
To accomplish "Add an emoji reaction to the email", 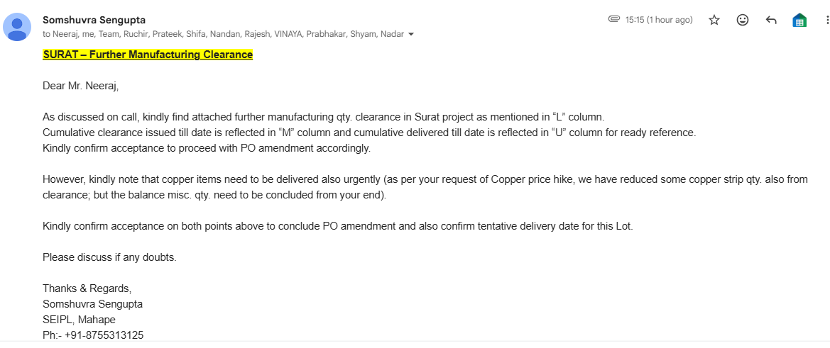I will click(x=743, y=20).
